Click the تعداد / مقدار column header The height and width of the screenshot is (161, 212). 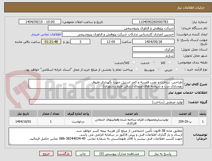click(51, 114)
